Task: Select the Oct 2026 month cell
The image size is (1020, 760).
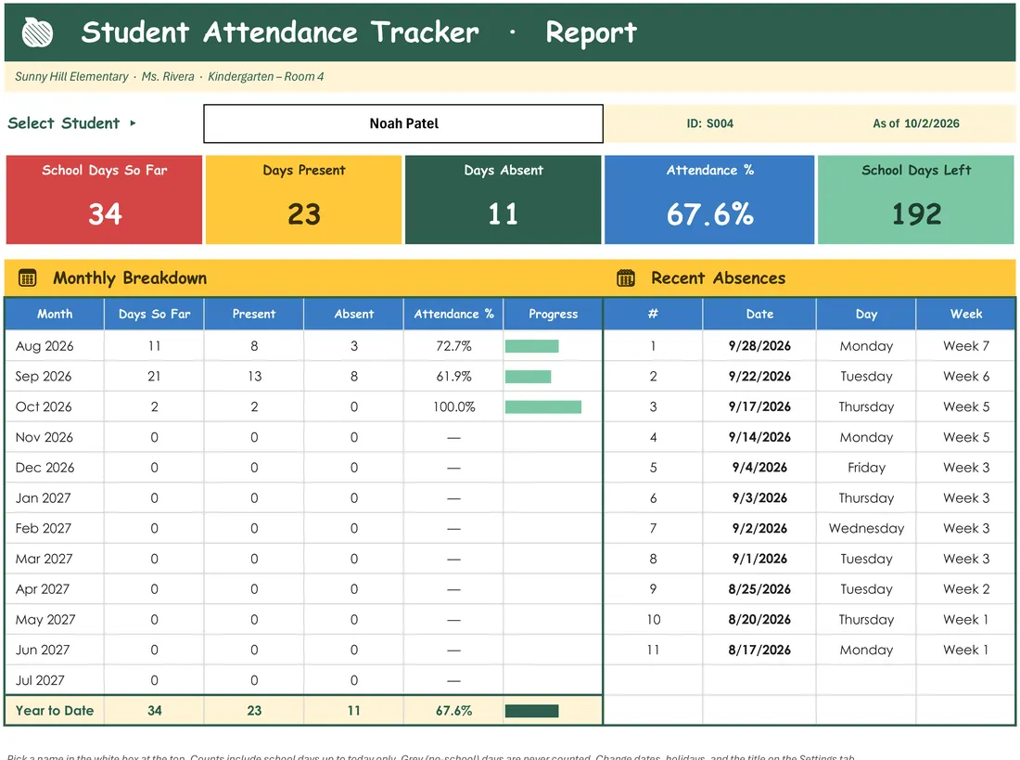Action: pos(55,407)
